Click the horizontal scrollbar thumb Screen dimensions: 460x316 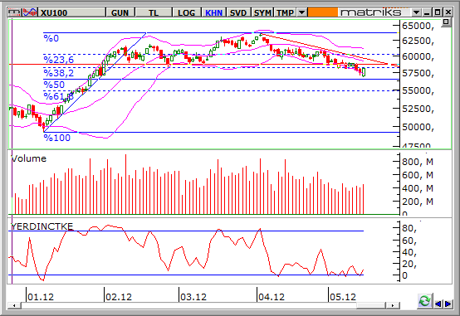370,306
